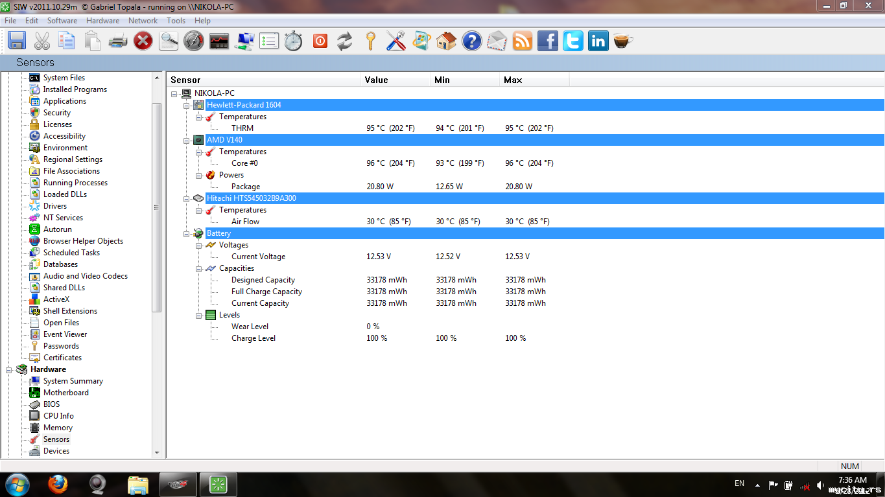
Task: Click the Copy documents toolbar icon
Action: [x=67, y=41]
